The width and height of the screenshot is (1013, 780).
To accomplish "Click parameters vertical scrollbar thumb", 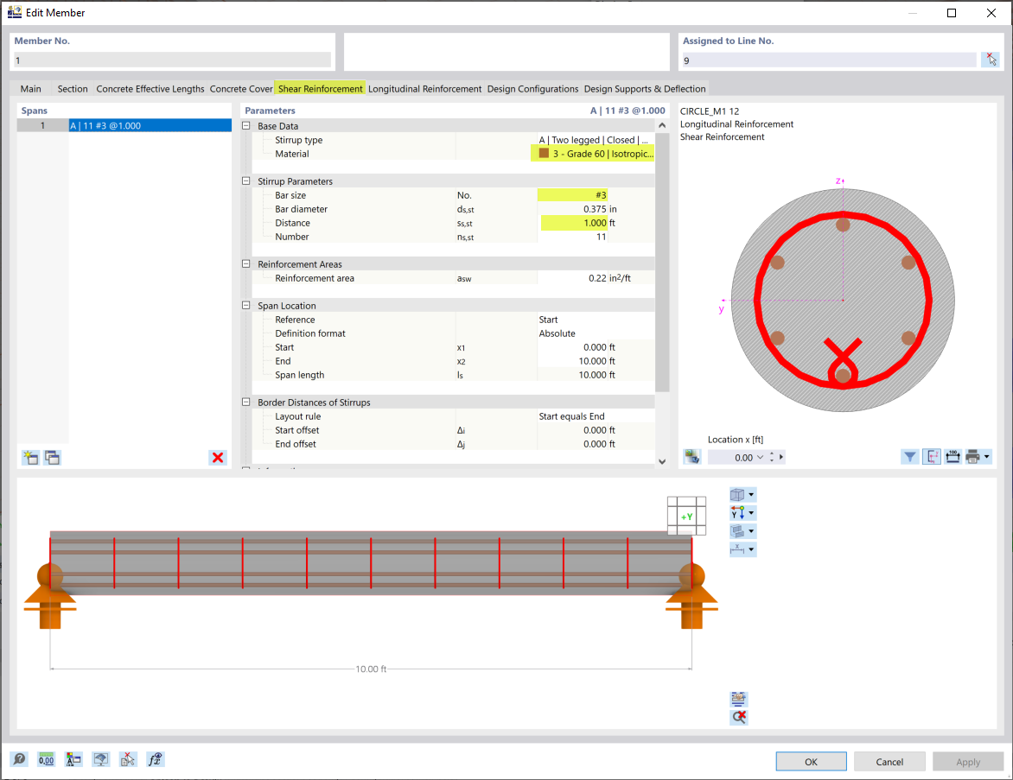I will 662,262.
